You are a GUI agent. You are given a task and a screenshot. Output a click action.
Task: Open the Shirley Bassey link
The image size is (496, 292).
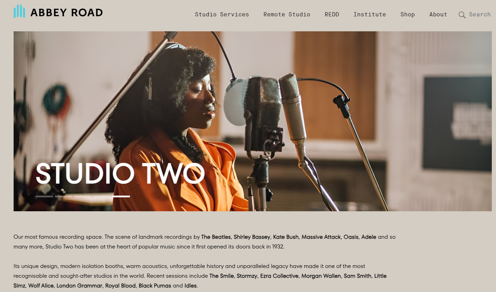pyautogui.click(x=252, y=237)
